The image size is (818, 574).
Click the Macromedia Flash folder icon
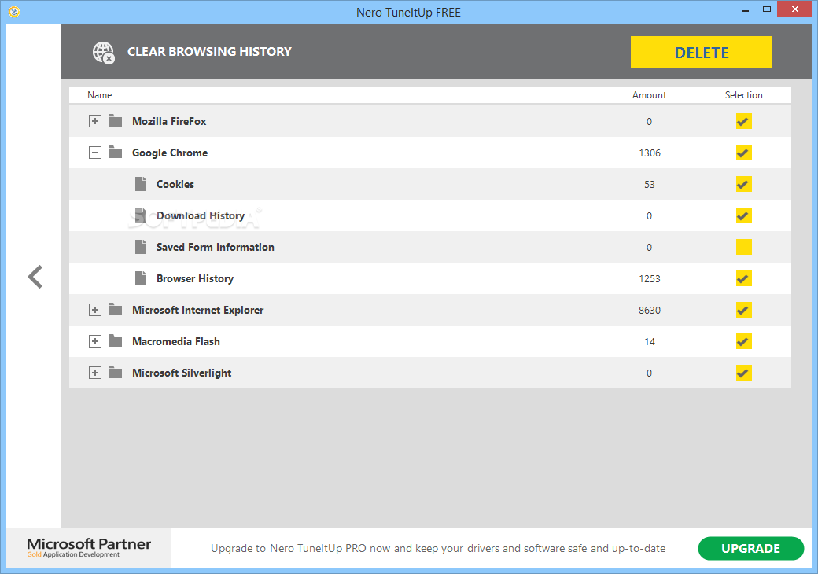coord(116,341)
